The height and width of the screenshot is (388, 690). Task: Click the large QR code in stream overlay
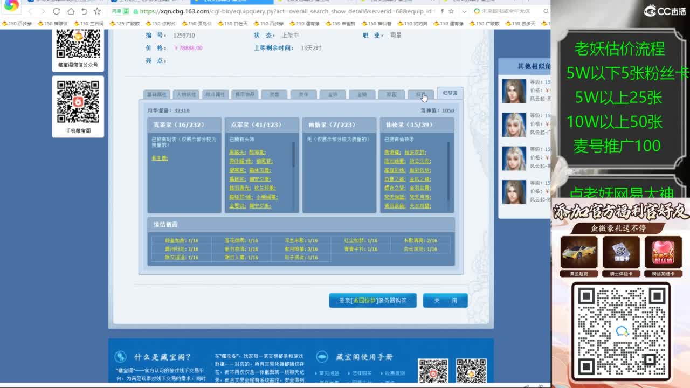pyautogui.click(x=621, y=331)
